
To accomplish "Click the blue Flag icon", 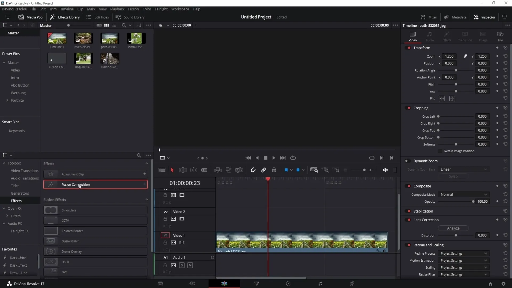I will point(286,170).
